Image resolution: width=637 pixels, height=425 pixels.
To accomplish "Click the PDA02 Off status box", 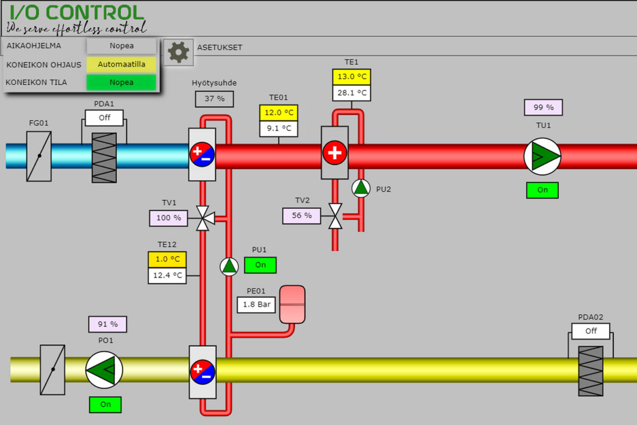I will [590, 331].
